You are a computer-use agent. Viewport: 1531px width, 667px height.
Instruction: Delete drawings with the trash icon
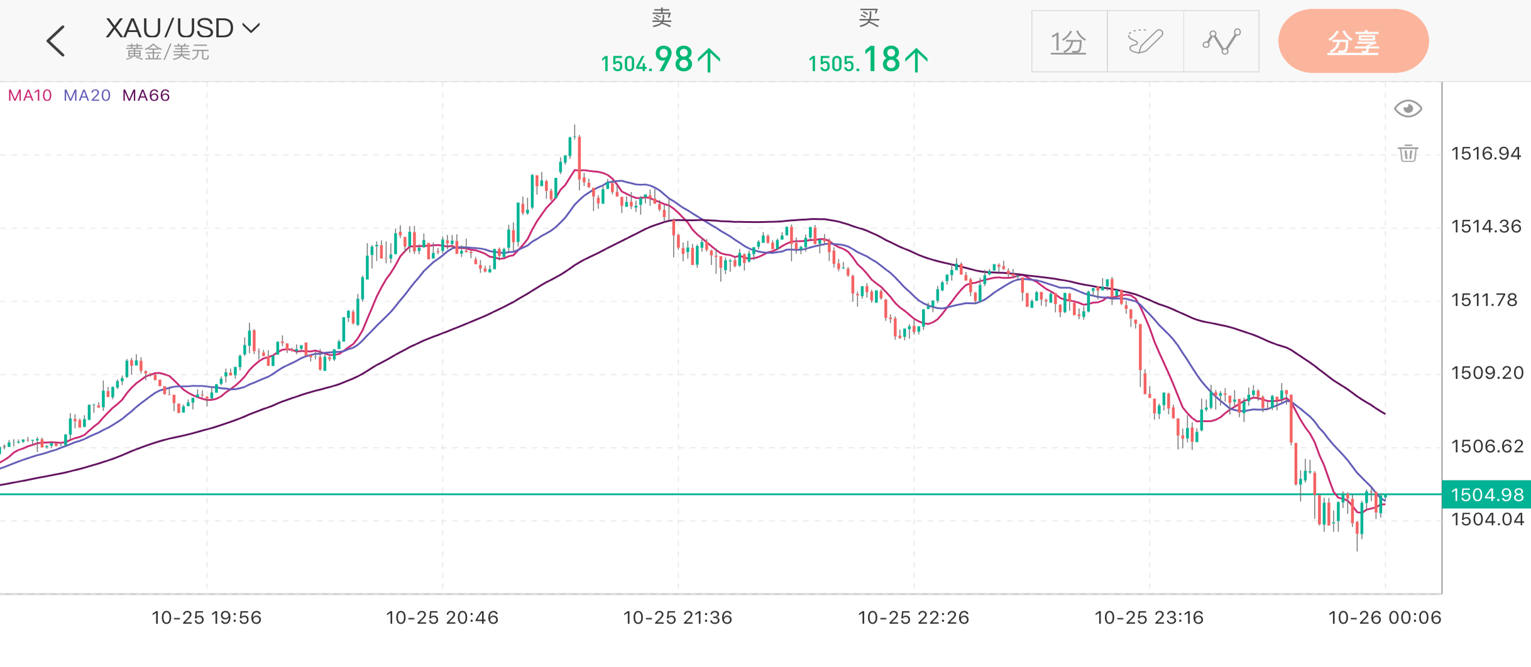coord(1408,153)
